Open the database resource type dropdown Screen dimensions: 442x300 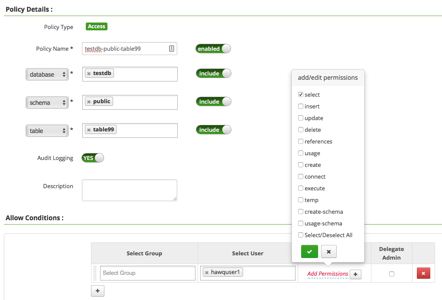(x=47, y=75)
